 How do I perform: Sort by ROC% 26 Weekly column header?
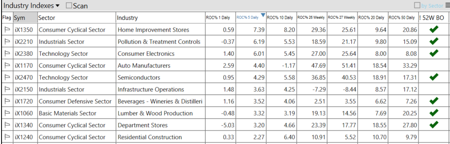(x=311, y=17)
